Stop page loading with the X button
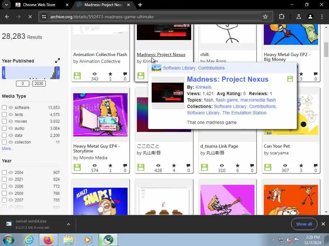Screen dimensions: 329x246 tap(30, 17)
